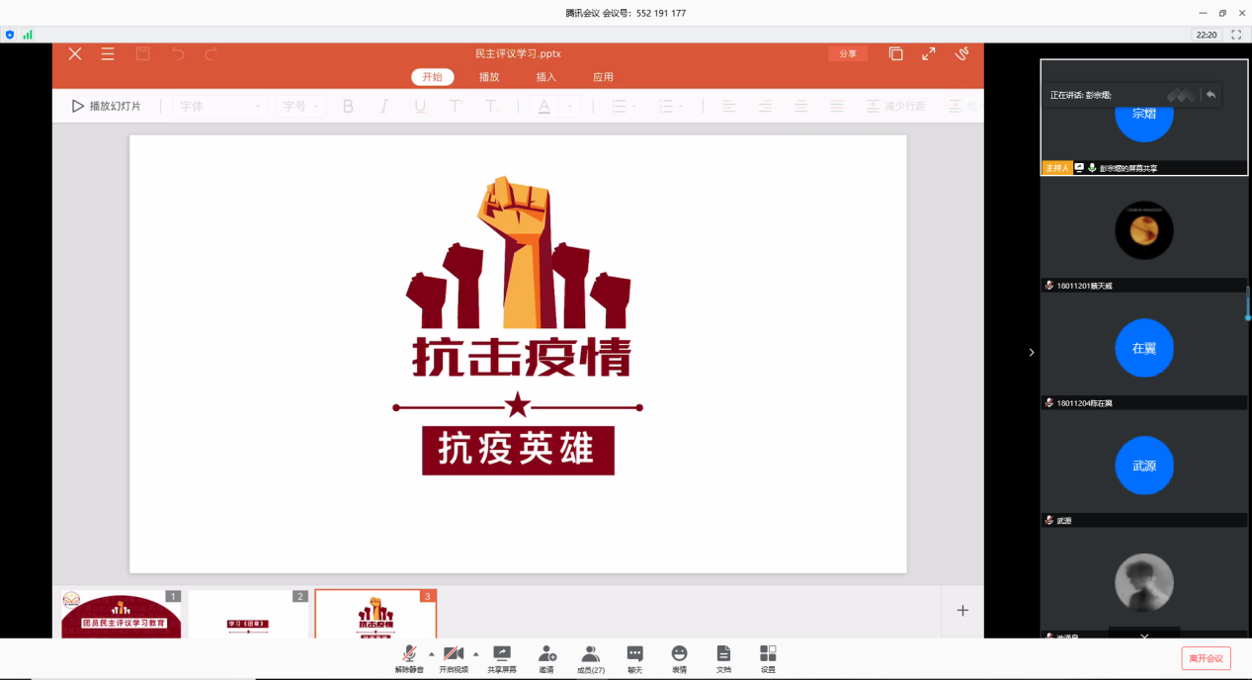1252x680 pixels.
Task: Click 减少行距 decrease line spacing
Action: (896, 106)
